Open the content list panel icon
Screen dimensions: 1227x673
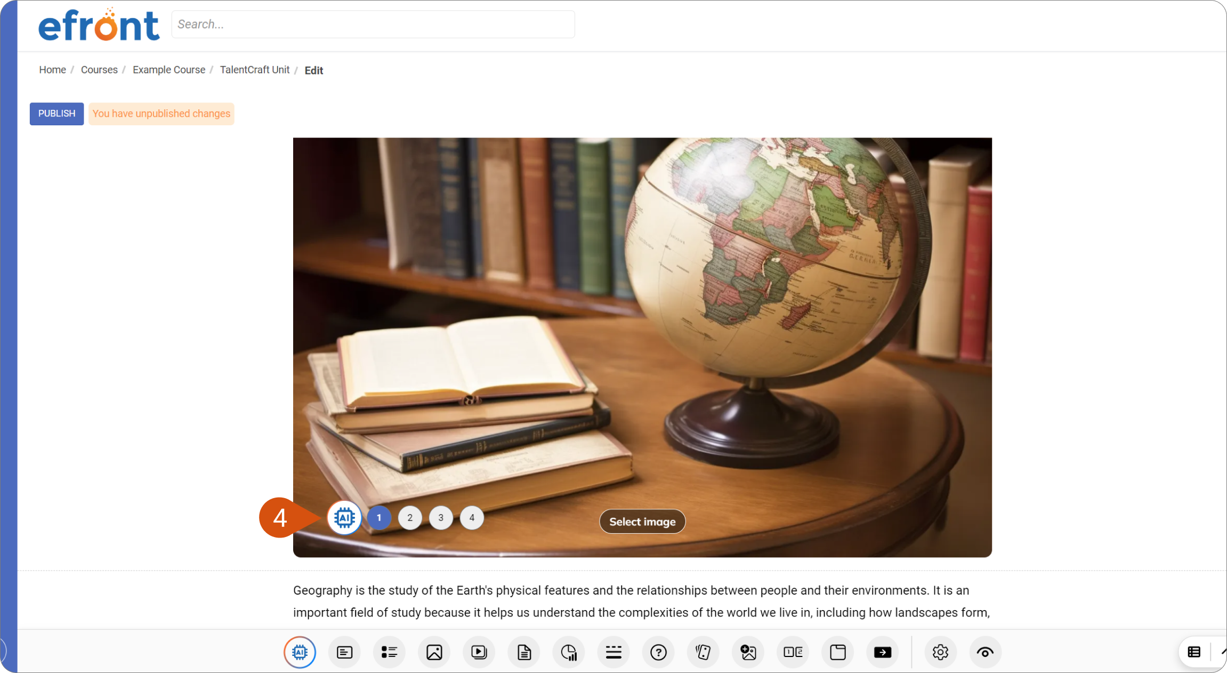1194,652
